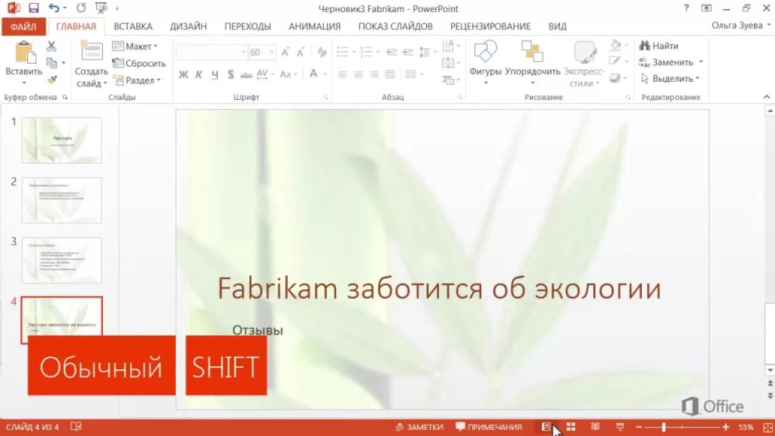
Task: Switch to the АНИМАЦИЯ tab
Action: coord(315,27)
